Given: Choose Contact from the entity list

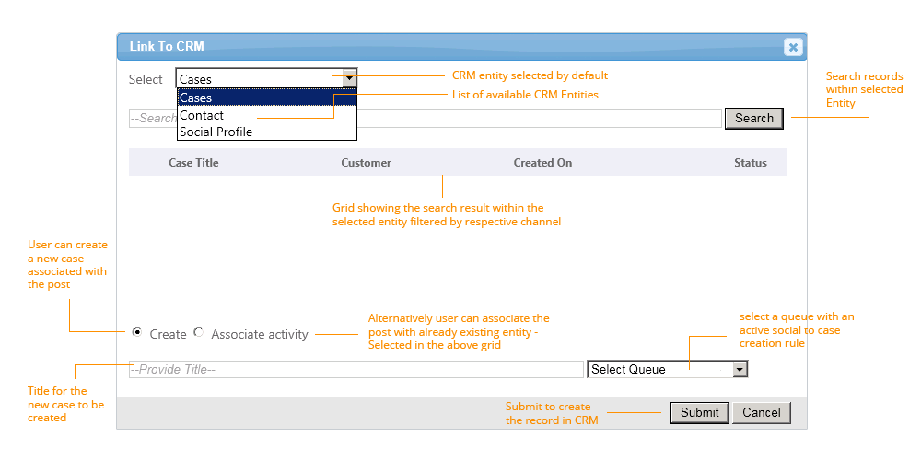Looking at the screenshot, I should pos(202,115).
